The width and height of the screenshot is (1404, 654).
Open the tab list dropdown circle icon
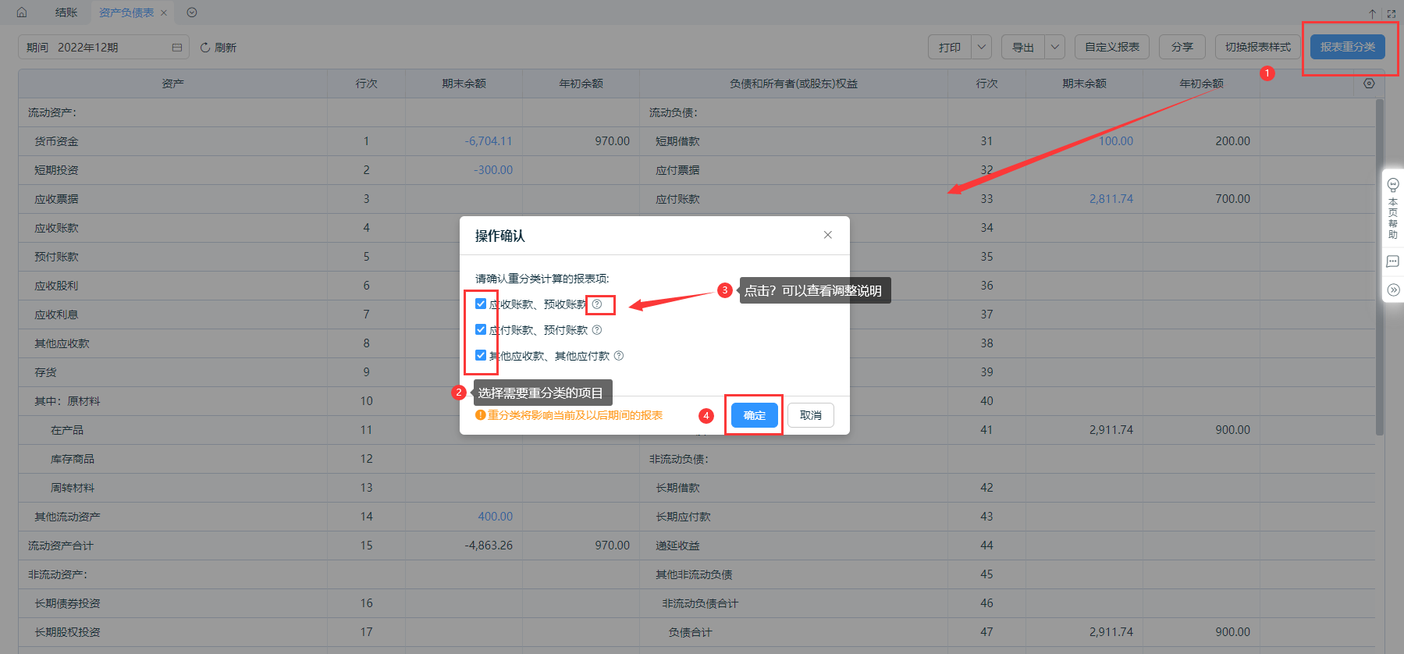click(x=192, y=12)
